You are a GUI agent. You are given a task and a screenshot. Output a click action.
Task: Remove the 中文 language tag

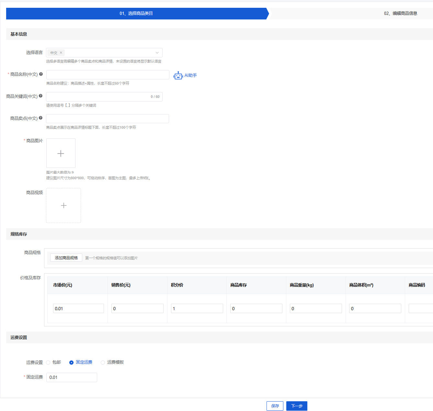61,53
